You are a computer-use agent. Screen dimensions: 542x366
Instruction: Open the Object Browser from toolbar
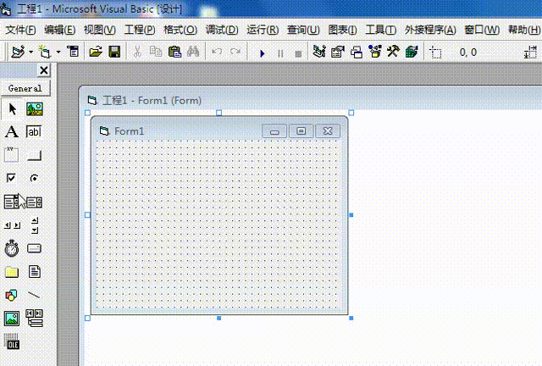pyautogui.click(x=373, y=53)
